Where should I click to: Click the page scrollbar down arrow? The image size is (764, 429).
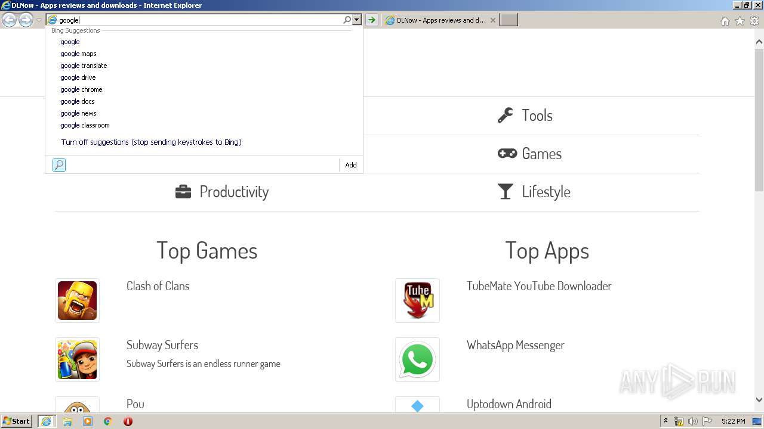pyautogui.click(x=759, y=400)
